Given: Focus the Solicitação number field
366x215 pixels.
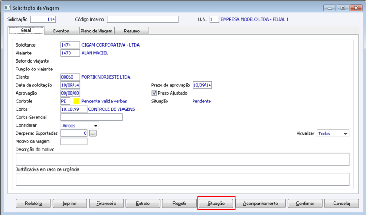Looking at the screenshot, I should (x=43, y=19).
